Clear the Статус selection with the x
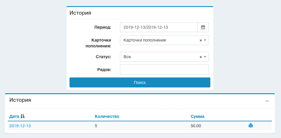The height and width of the screenshot is (138, 281). [x=201, y=57]
